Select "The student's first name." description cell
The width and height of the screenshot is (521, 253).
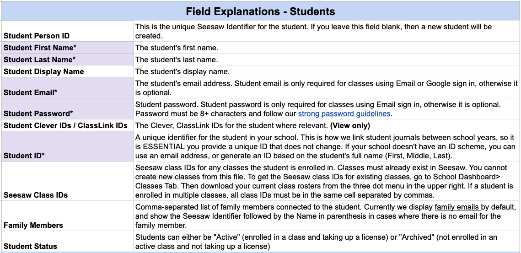click(x=327, y=48)
